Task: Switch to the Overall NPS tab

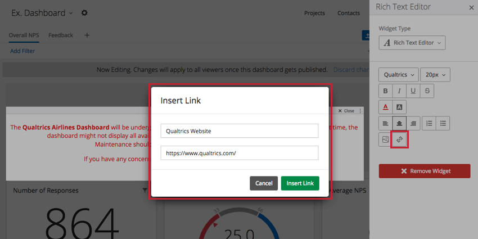Action: pos(24,35)
